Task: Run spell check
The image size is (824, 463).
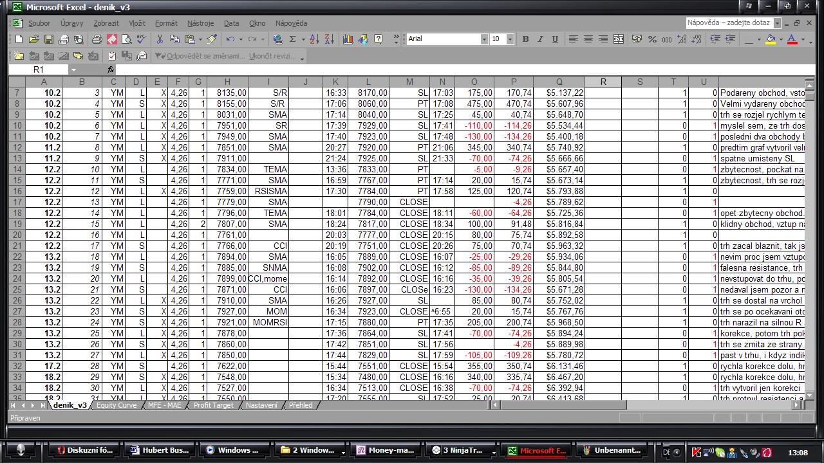Action: tap(142, 39)
